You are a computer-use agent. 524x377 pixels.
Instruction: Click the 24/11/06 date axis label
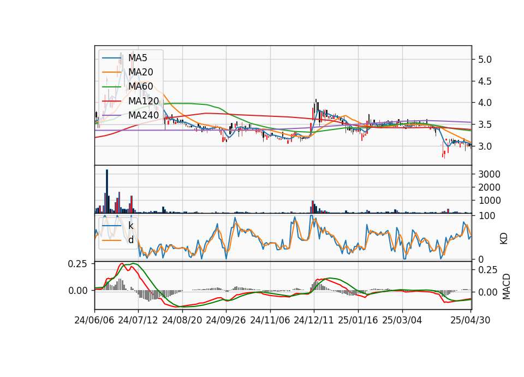pos(270,321)
